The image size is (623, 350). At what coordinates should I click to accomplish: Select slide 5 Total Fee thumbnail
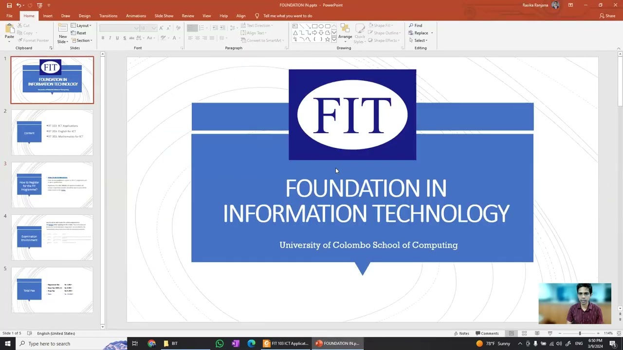click(52, 290)
